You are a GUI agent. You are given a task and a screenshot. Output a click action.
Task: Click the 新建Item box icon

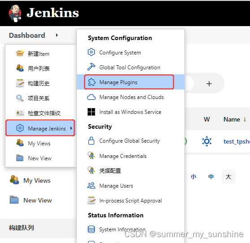pos(20,53)
